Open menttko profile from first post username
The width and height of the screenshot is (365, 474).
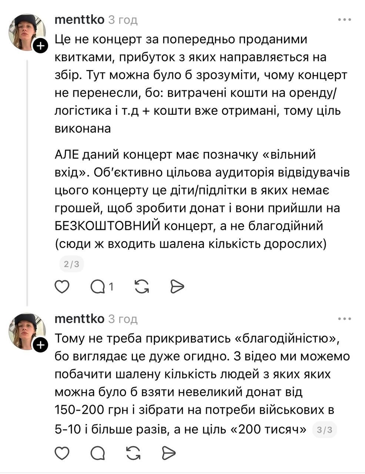pyautogui.click(x=79, y=20)
